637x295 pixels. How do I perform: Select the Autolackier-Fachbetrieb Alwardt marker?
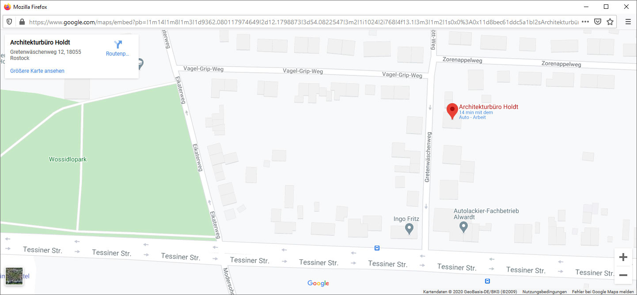coord(463,227)
